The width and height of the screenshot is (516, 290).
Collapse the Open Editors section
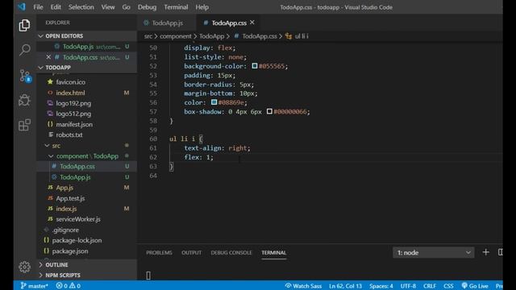pos(64,35)
